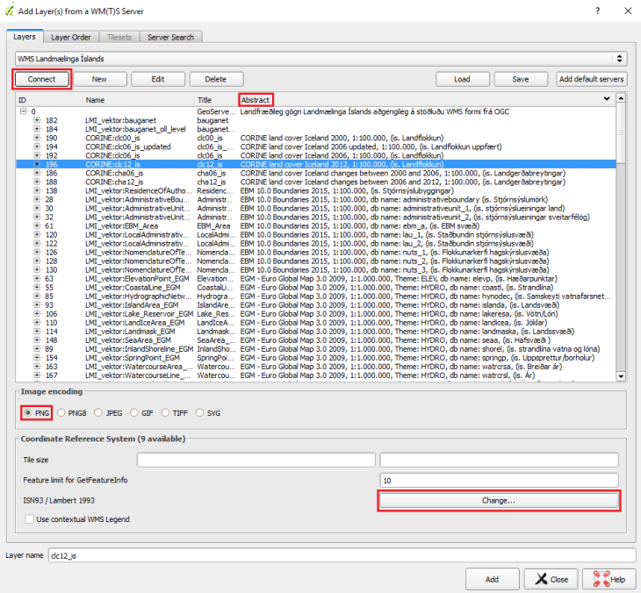This screenshot has height=593, width=641.
Task: Click the Add default servers button
Action: click(591, 79)
